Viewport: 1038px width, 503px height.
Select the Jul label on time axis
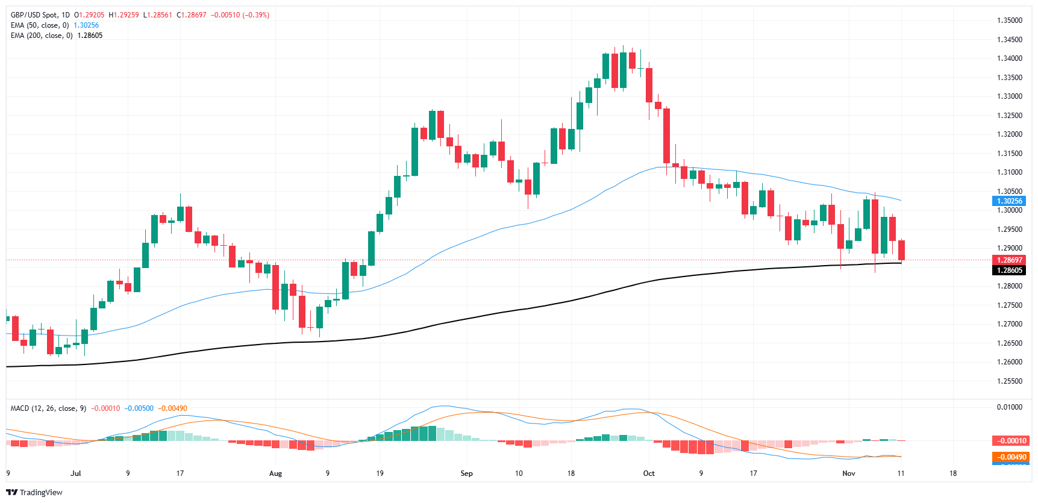point(75,473)
